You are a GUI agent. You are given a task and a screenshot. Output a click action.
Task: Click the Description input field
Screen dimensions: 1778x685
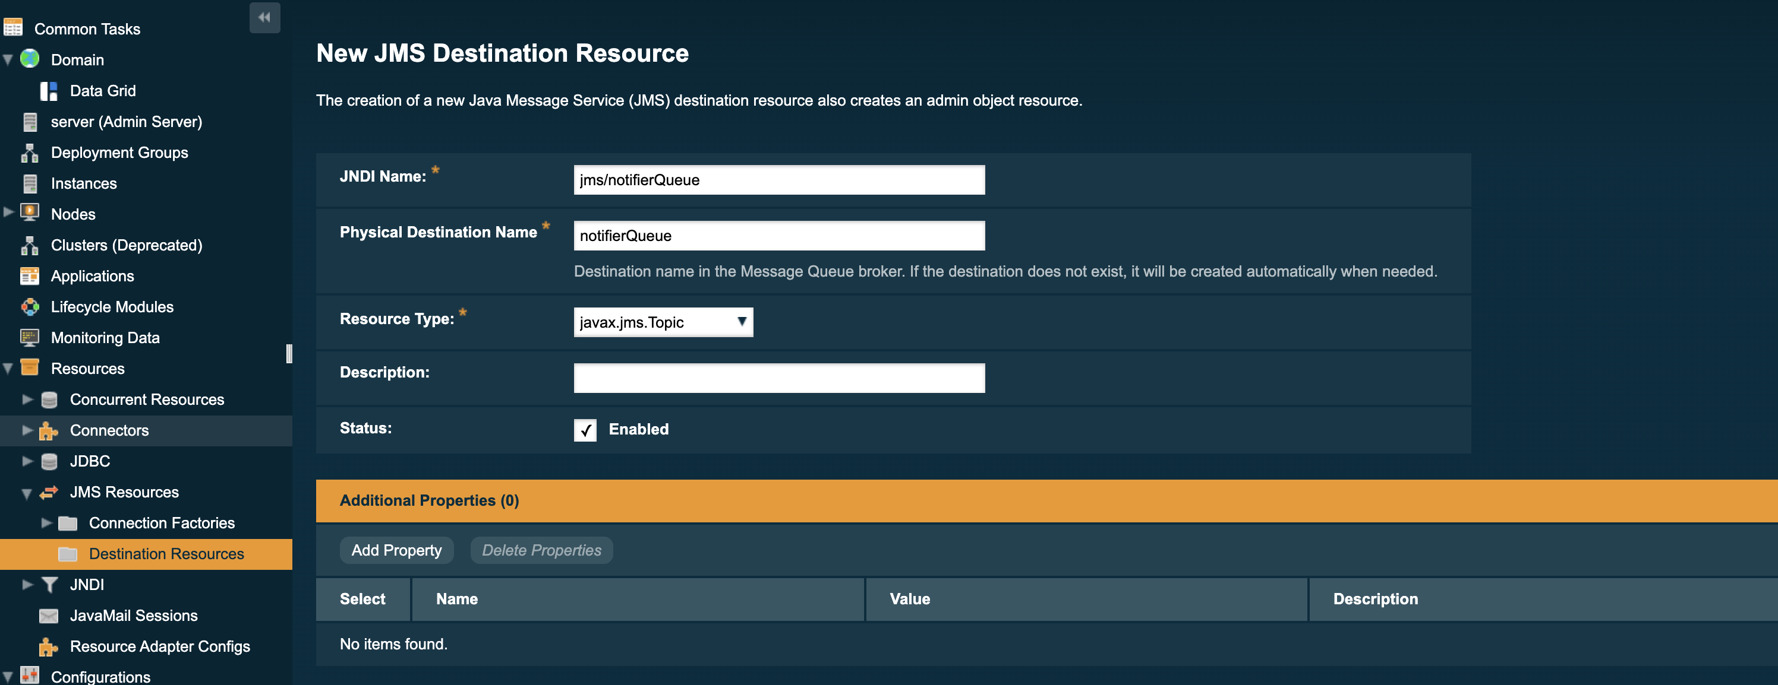tap(778, 378)
